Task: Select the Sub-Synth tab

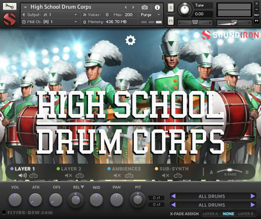Action: (174, 169)
